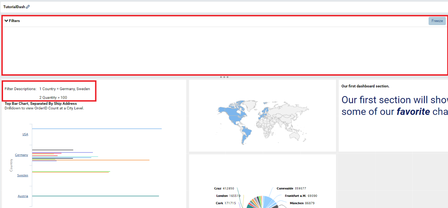The width and height of the screenshot is (448, 208).
Task: Open the Germany country link
Action: (x=21, y=155)
